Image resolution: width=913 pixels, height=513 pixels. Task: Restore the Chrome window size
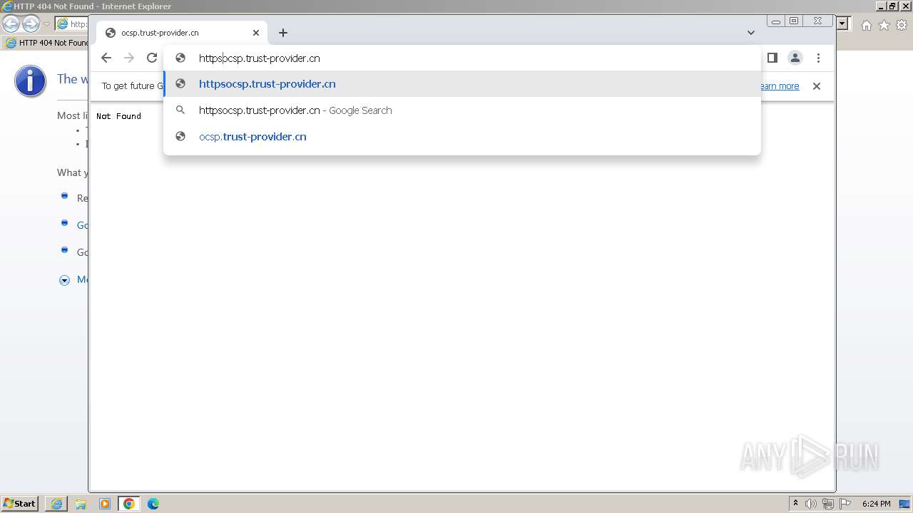[x=794, y=21]
